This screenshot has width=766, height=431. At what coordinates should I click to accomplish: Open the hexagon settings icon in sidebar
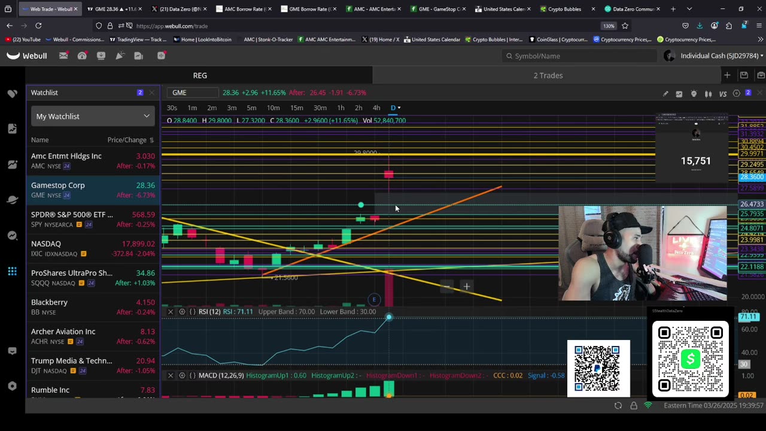click(x=13, y=386)
